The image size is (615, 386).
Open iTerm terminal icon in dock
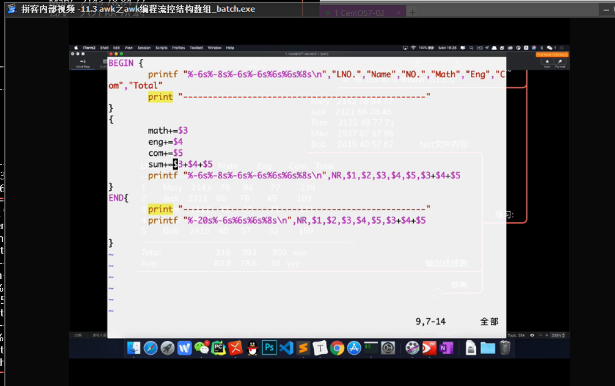tap(371, 348)
